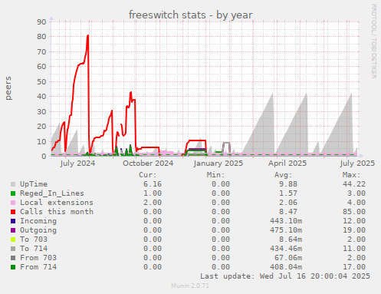Click Local extensions average value 2.06
381x294 pixels.
coord(288,203)
